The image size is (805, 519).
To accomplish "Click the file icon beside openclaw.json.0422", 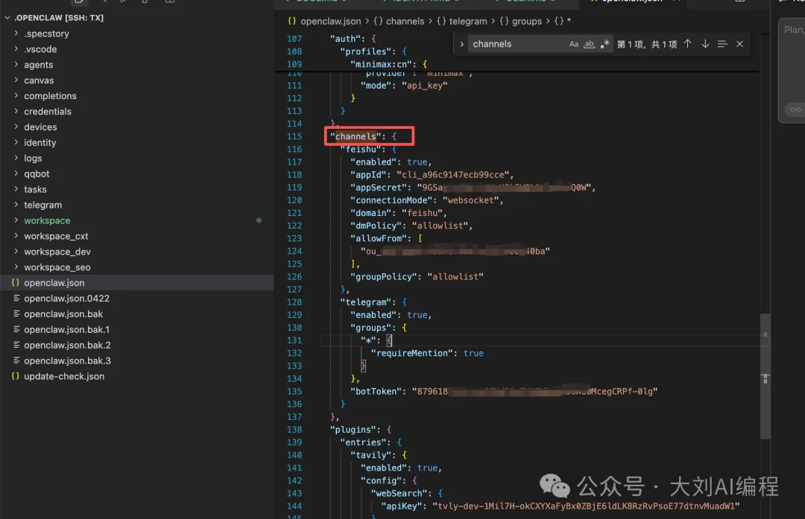I will [x=16, y=299].
